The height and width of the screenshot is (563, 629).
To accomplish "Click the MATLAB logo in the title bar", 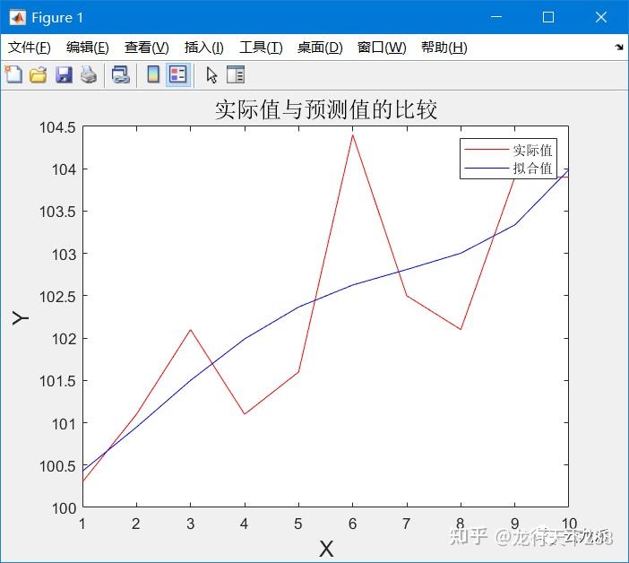I will (18, 17).
